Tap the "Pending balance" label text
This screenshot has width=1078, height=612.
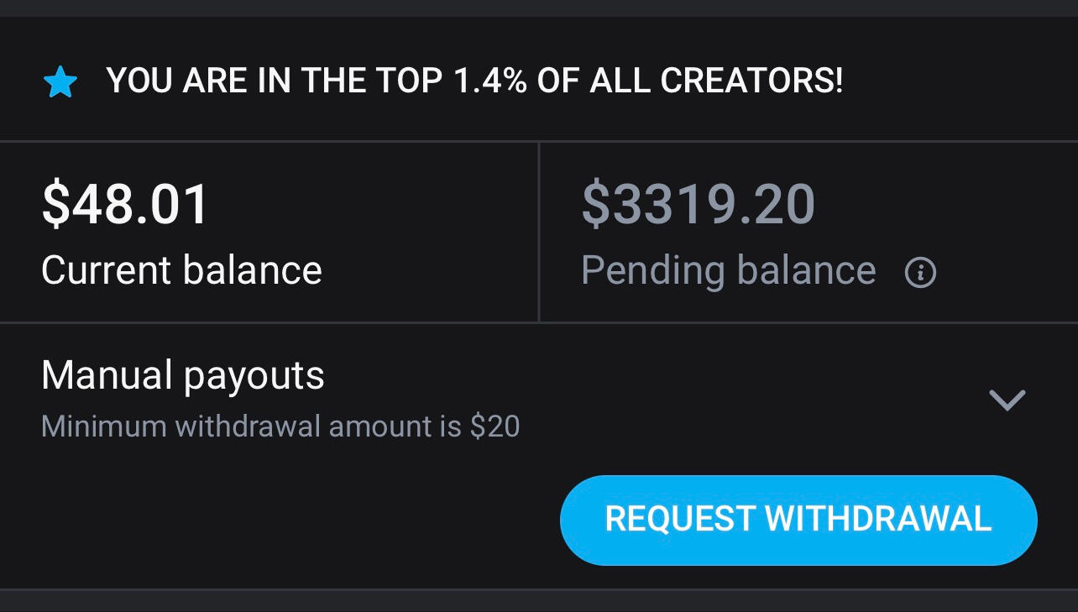pyautogui.click(x=728, y=270)
